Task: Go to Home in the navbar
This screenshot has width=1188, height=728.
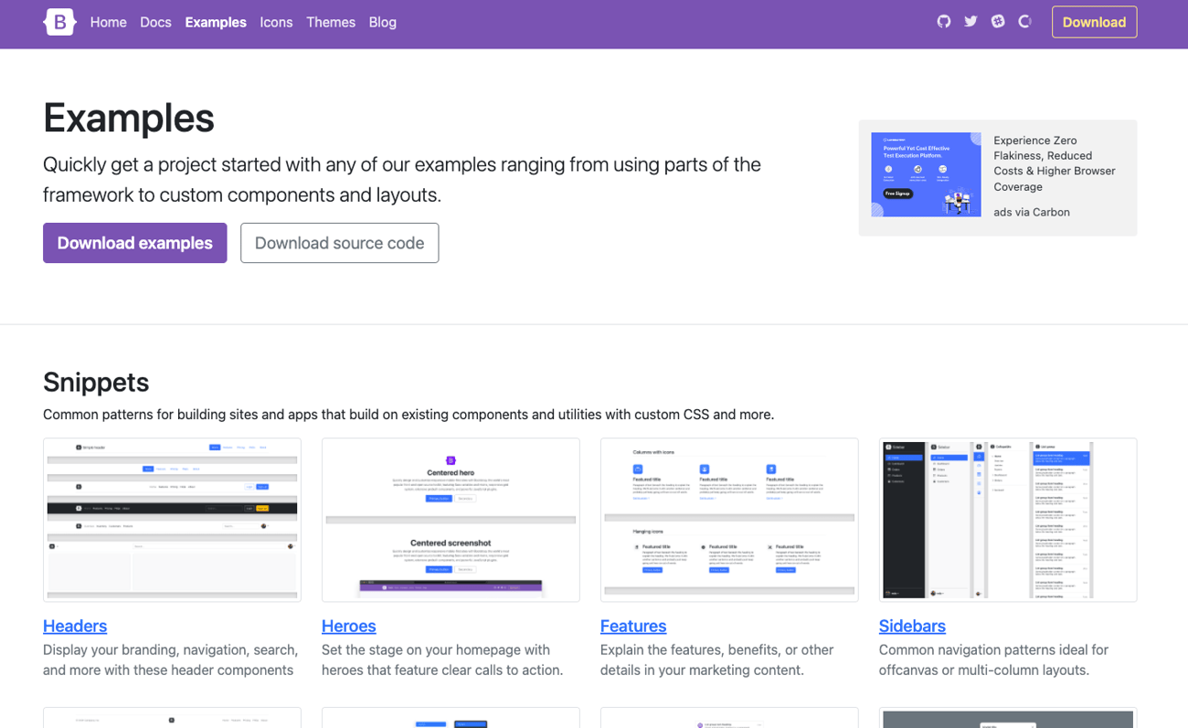Action: click(x=108, y=22)
